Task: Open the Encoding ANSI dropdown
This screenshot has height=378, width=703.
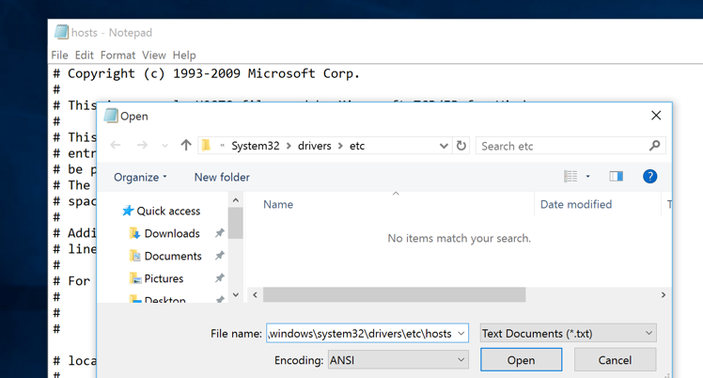Action: (x=397, y=360)
